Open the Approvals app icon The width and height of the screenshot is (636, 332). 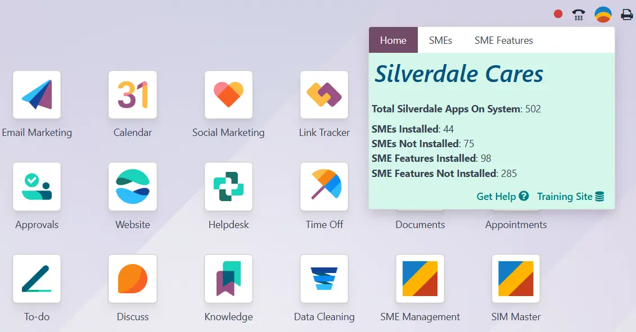[x=37, y=187]
